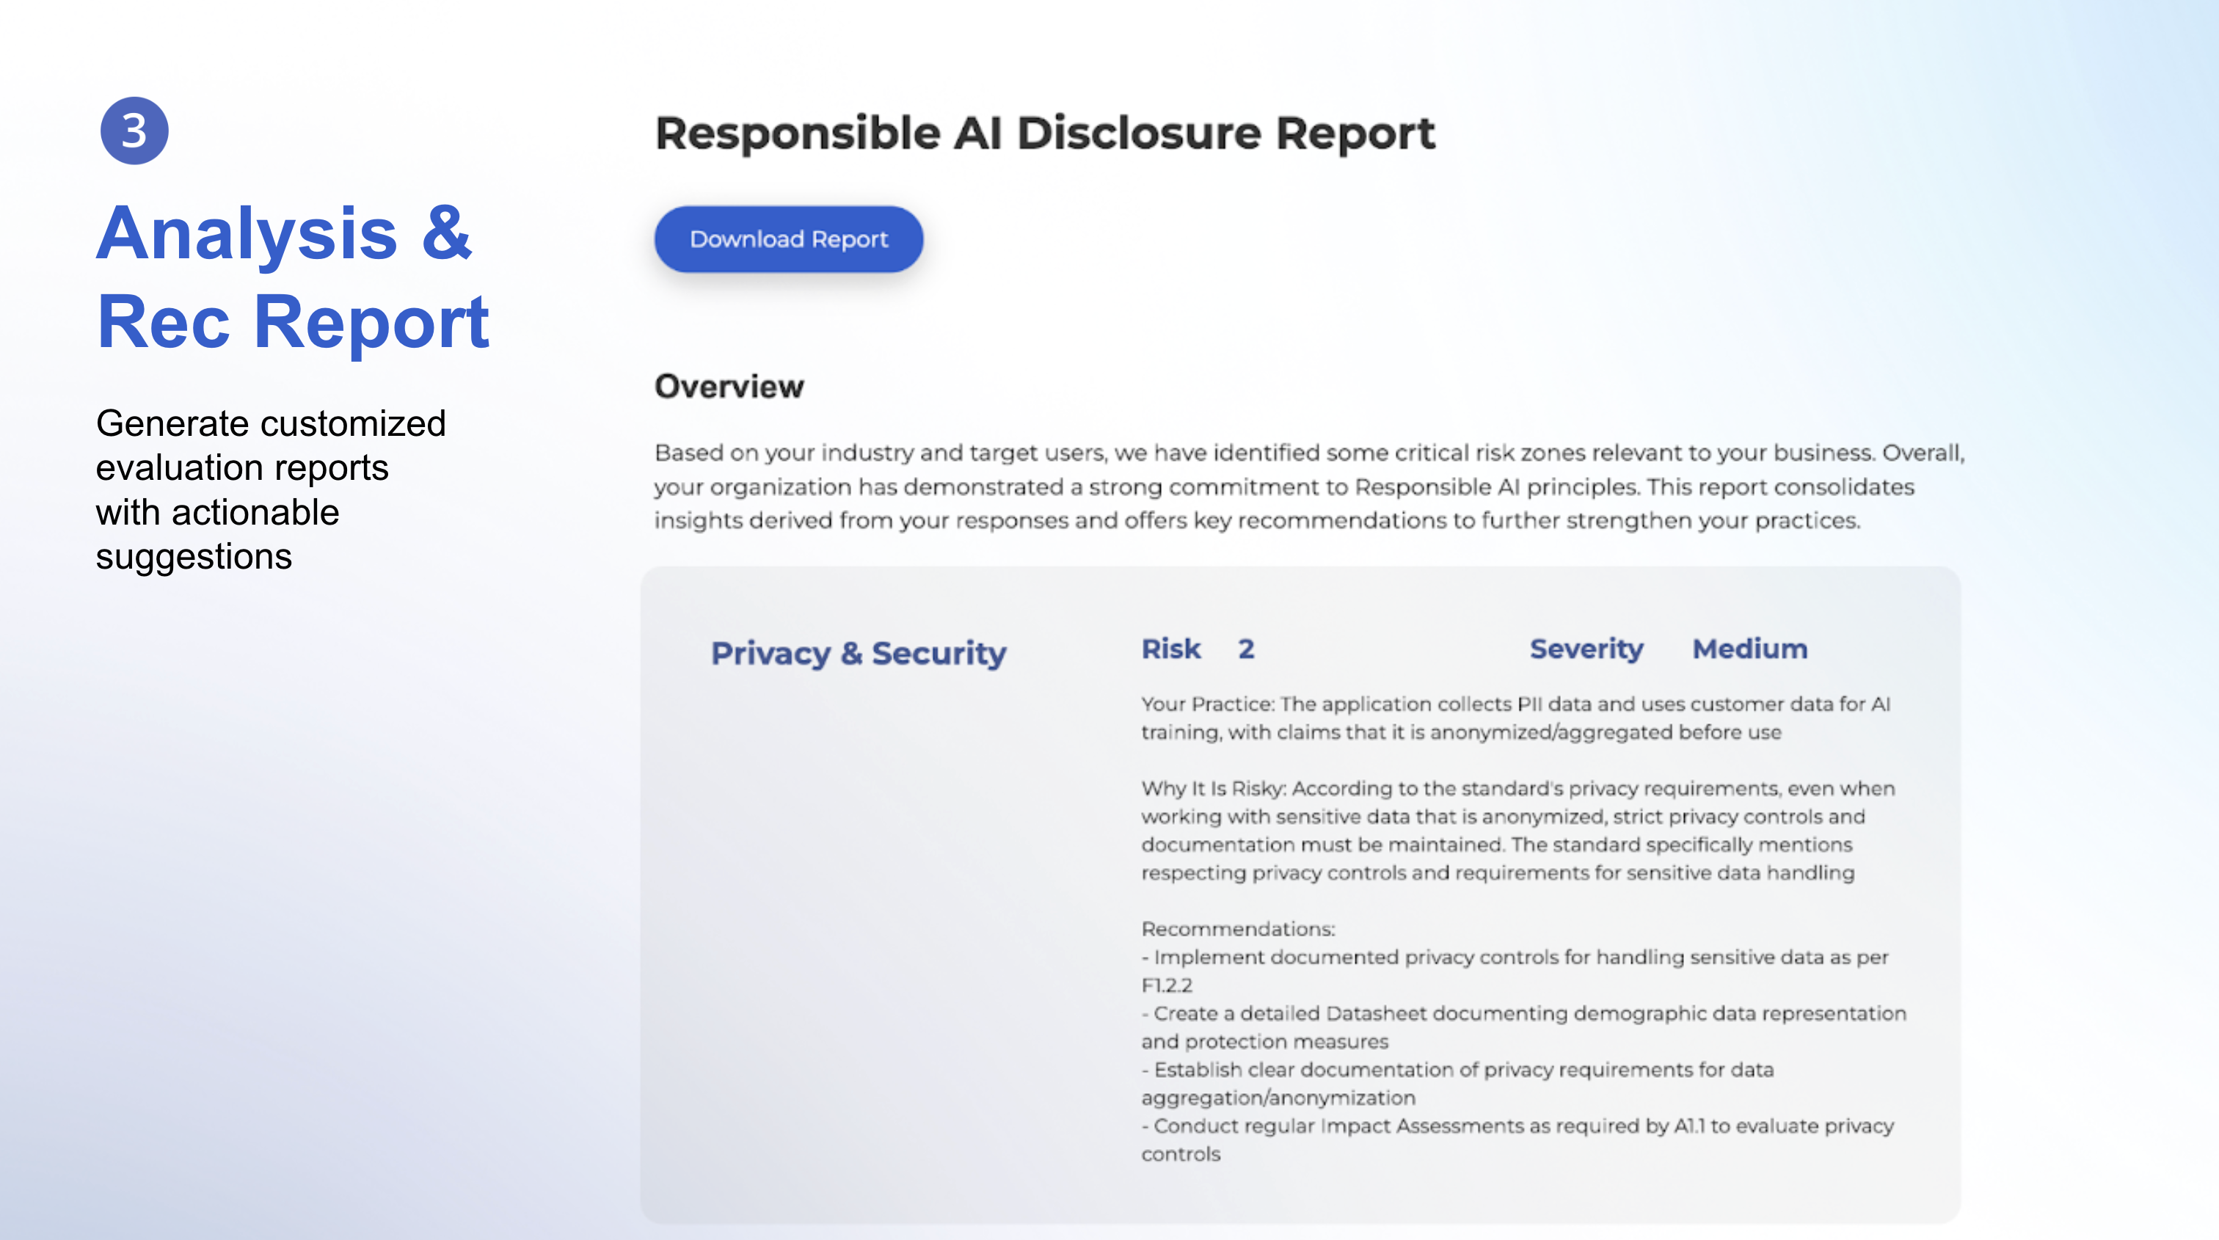Click the Download Report button
This screenshot has height=1240, width=2219.
(x=788, y=239)
